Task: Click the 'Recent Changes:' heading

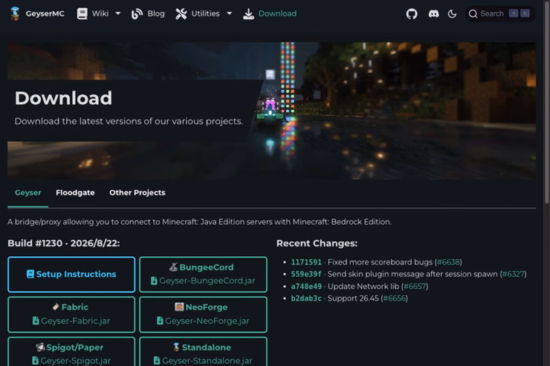Action: (x=317, y=243)
